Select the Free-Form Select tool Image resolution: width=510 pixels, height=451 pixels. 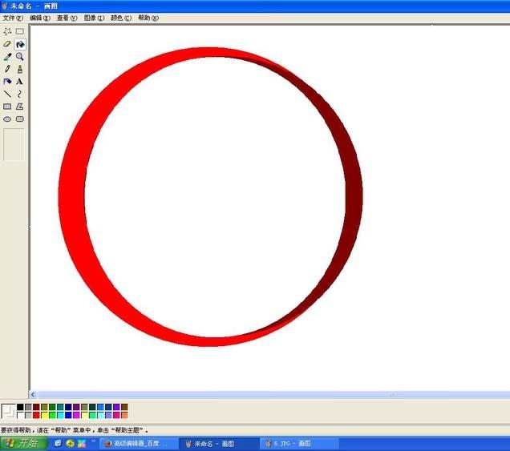tap(7, 32)
